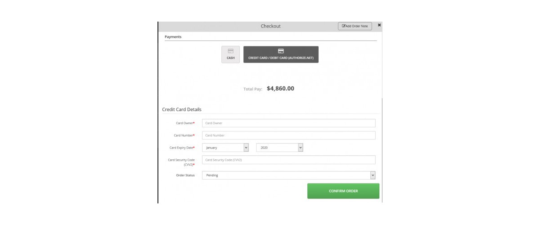Viewport: 540px width, 225px height.
Task: Focus the Card Number text field
Action: point(289,135)
